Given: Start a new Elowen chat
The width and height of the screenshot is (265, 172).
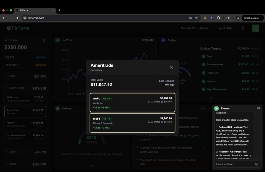Looking at the screenshot, I should pyautogui.click(x=258, y=108).
